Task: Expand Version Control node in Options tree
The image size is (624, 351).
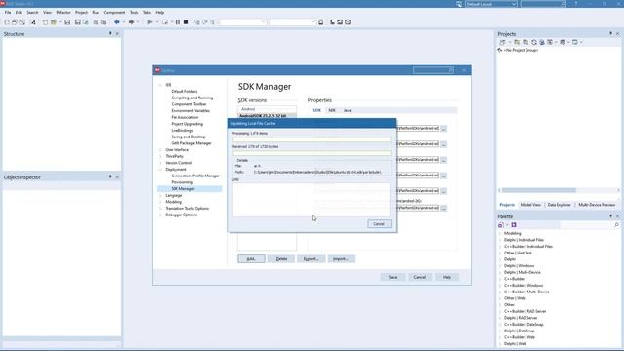Action: coord(160,163)
